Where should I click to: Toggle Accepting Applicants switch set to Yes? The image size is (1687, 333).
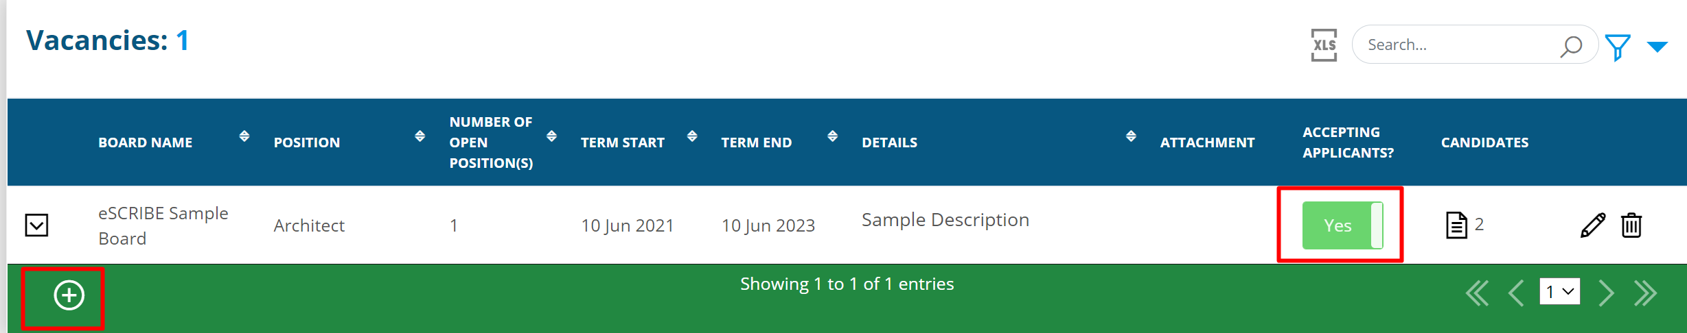[x=1342, y=225]
